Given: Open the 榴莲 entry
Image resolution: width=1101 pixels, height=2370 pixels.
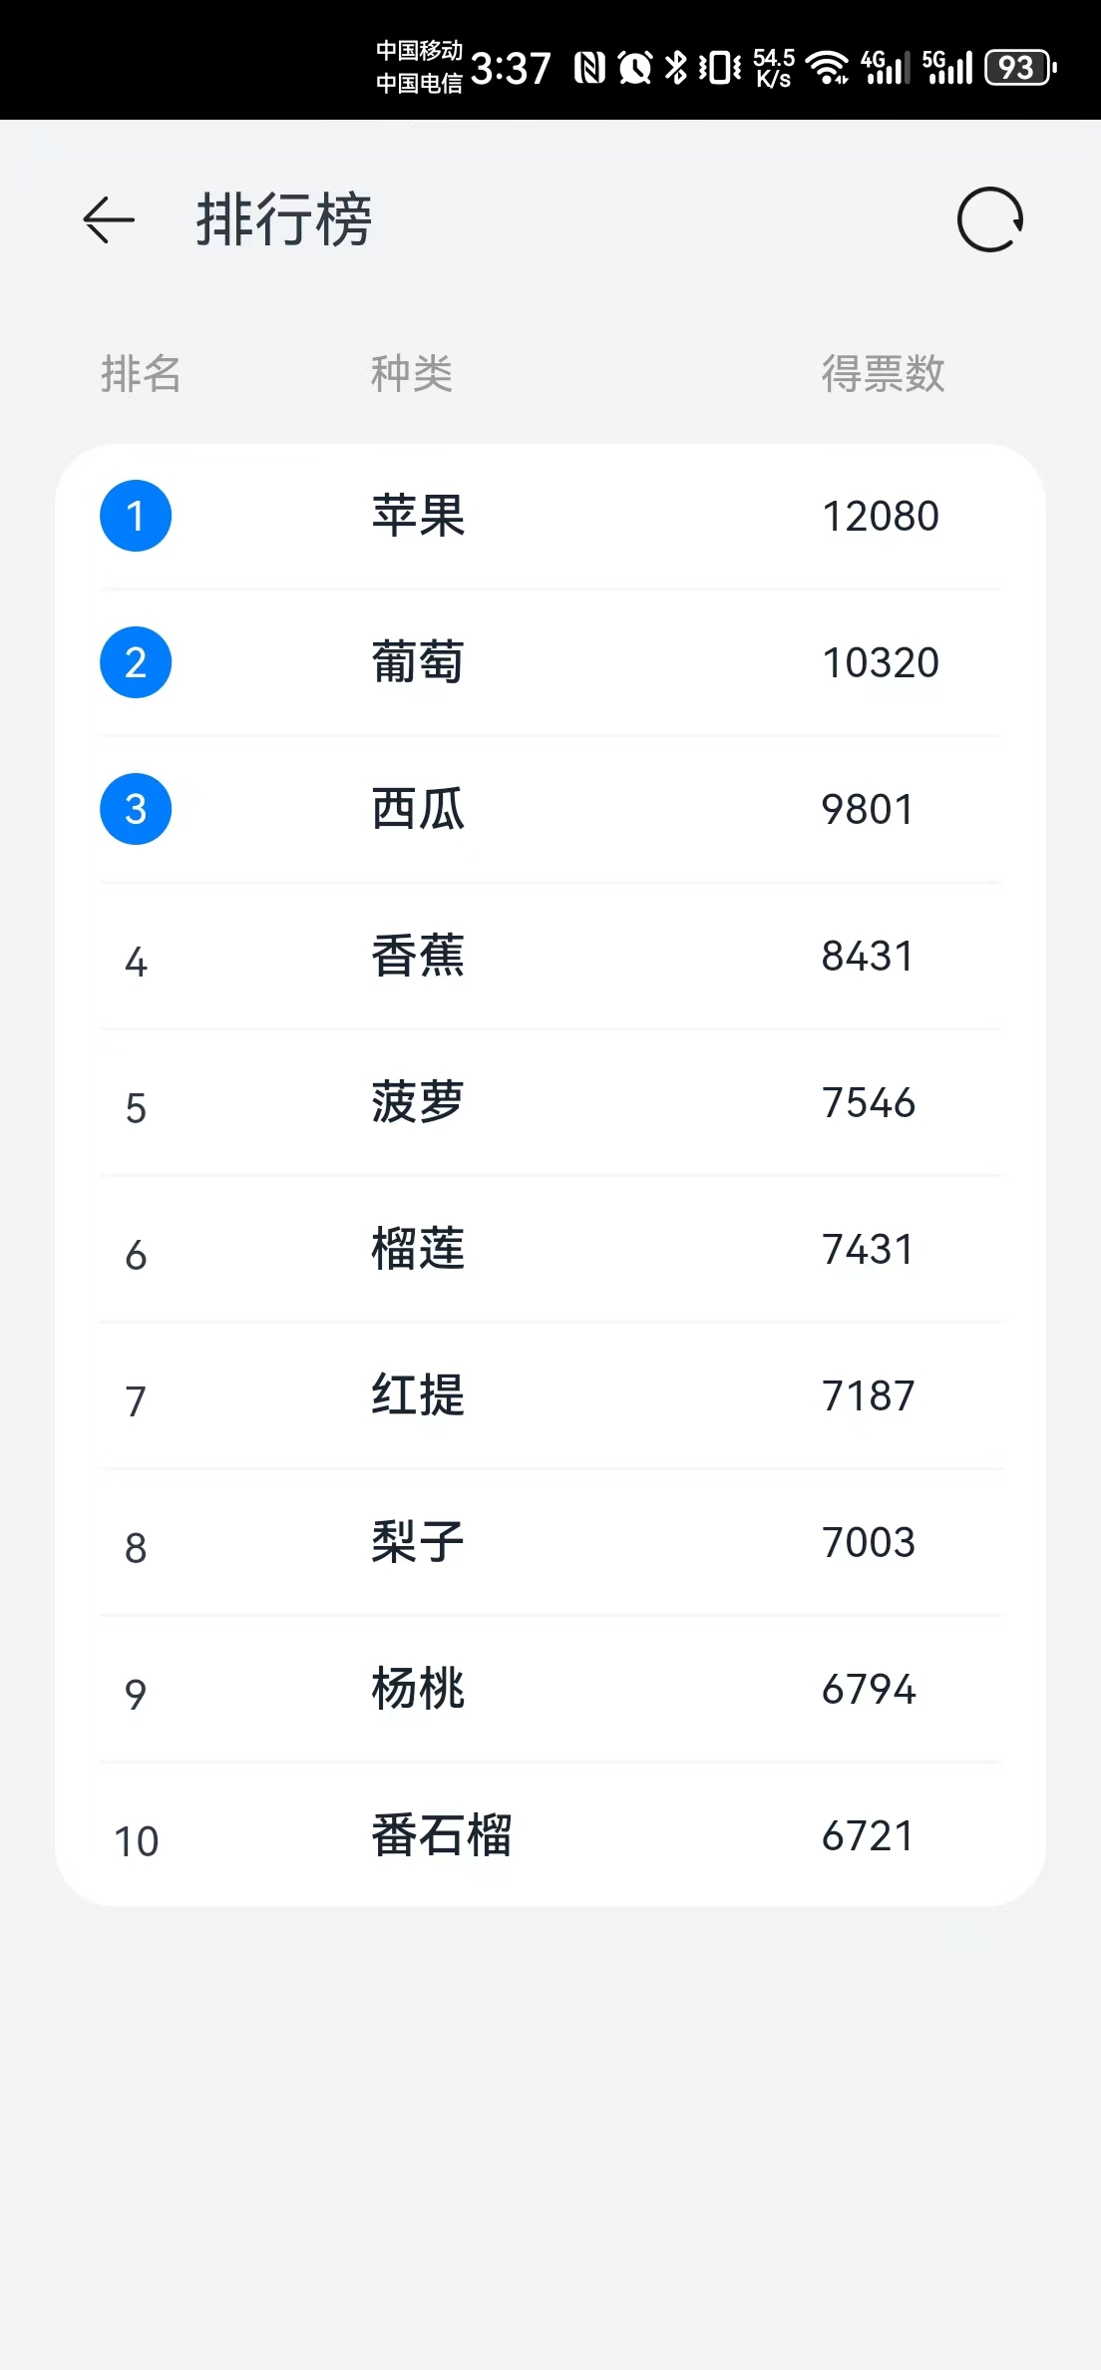Looking at the screenshot, I should click(550, 1250).
